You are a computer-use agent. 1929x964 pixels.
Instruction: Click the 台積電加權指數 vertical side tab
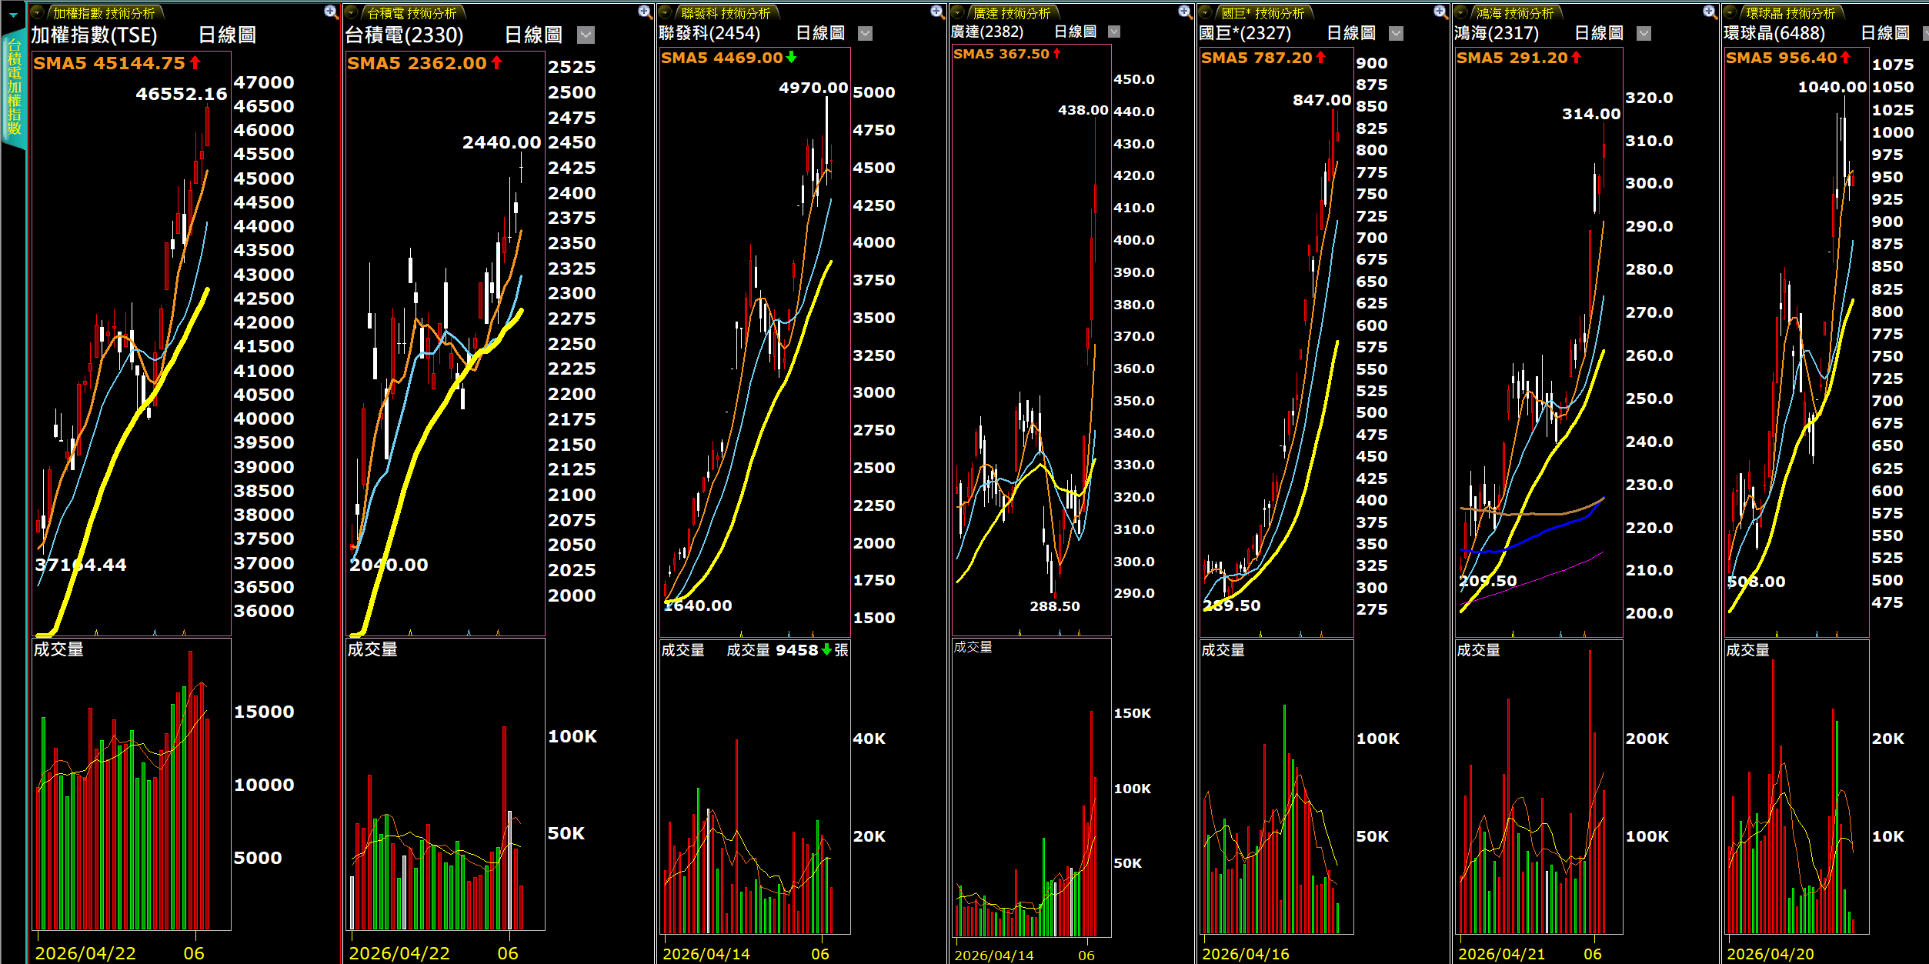(14, 86)
